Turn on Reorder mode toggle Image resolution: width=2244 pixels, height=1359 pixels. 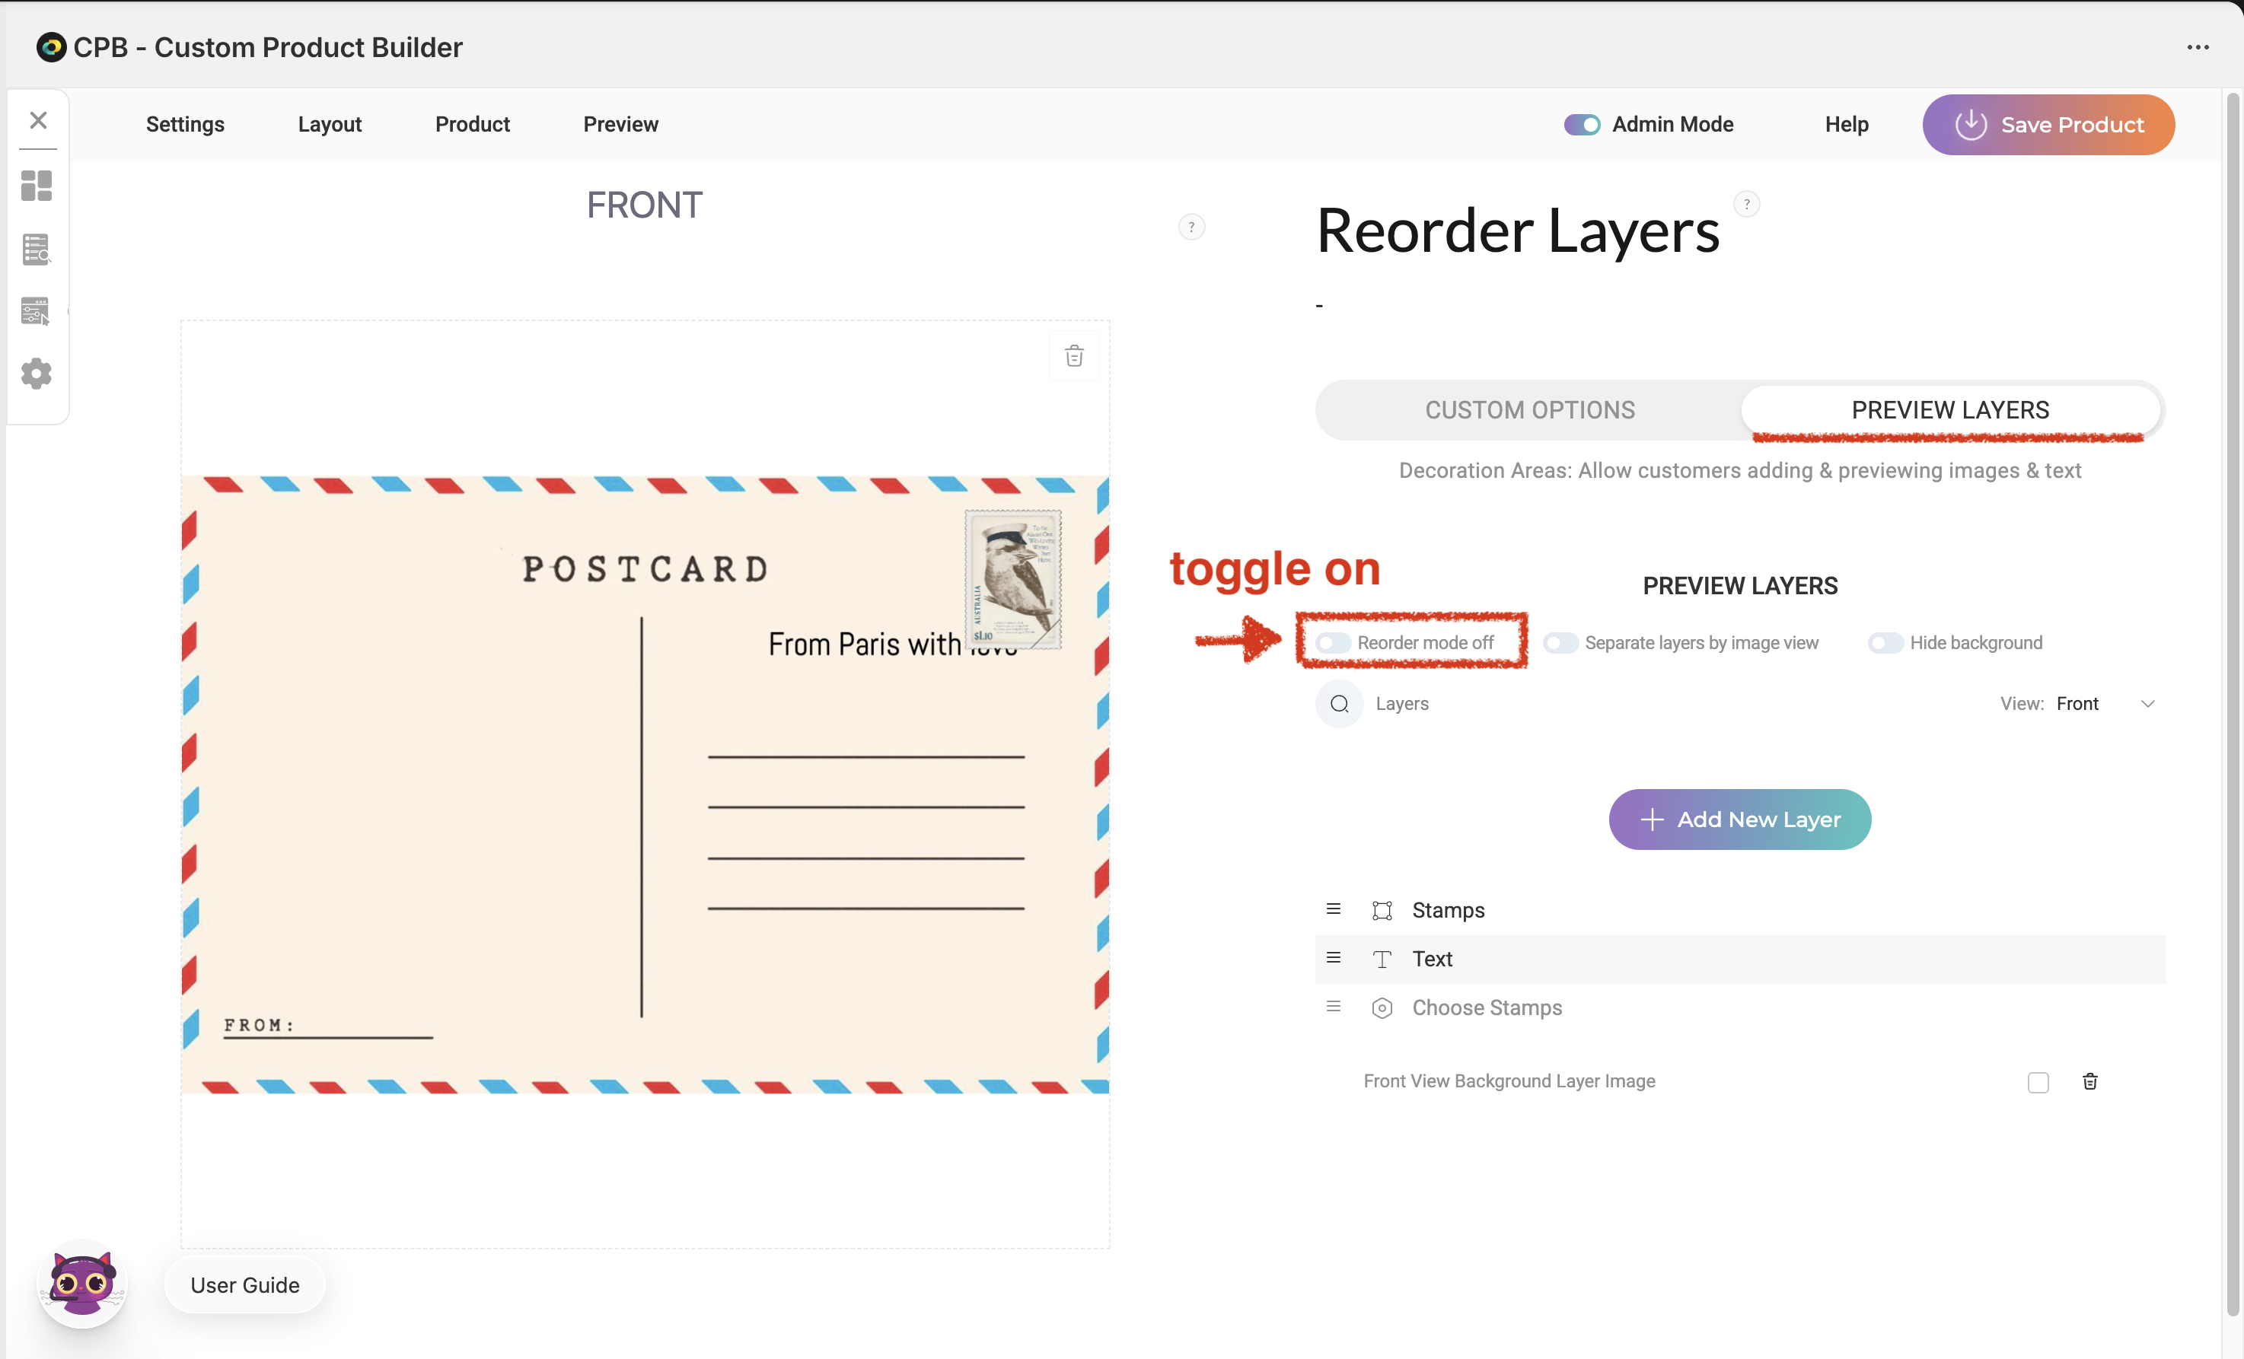(x=1332, y=643)
